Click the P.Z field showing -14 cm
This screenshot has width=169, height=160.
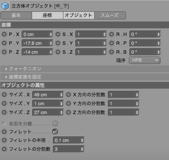37,52
